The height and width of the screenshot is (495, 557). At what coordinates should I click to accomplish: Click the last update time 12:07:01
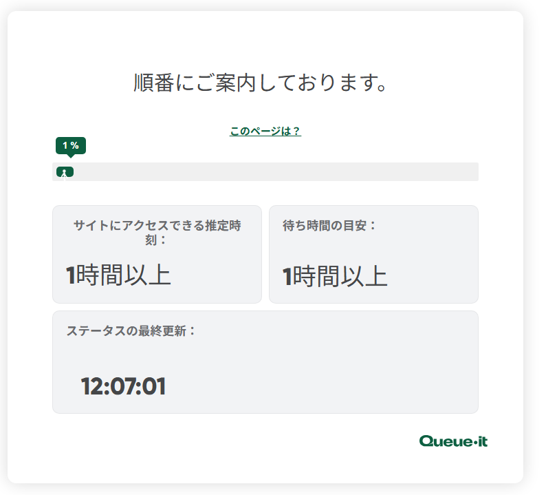[x=123, y=386]
